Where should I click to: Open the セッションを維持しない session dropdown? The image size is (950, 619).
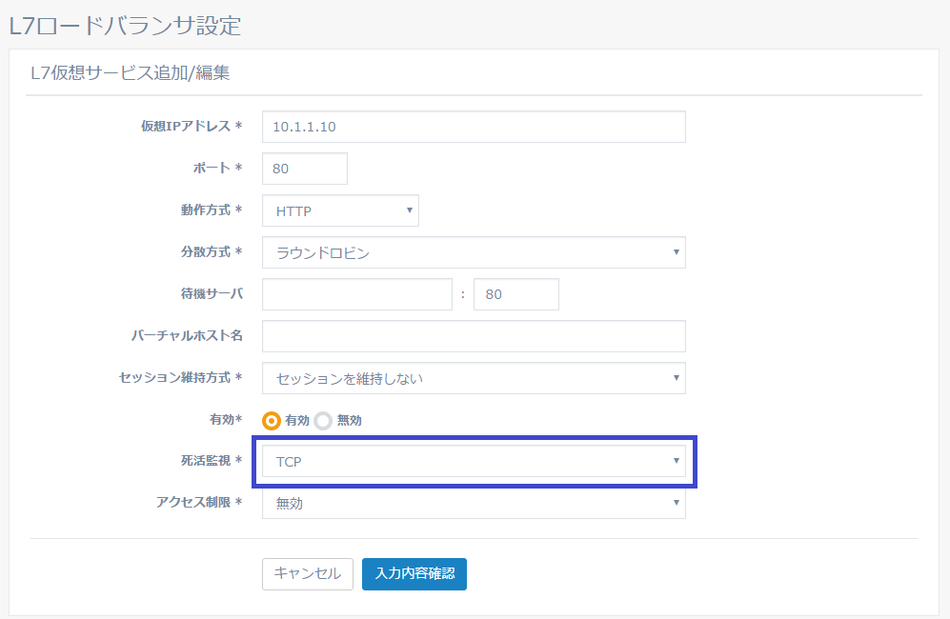point(474,378)
